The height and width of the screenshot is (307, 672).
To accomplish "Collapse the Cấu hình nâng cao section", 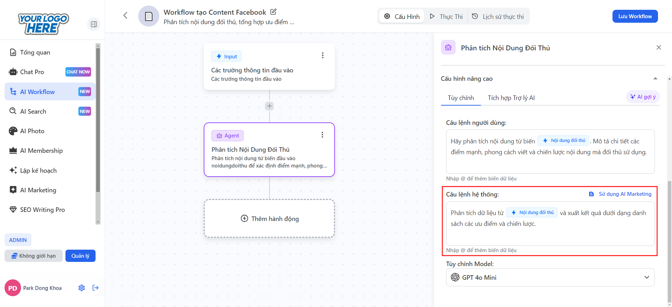I will [x=655, y=79].
